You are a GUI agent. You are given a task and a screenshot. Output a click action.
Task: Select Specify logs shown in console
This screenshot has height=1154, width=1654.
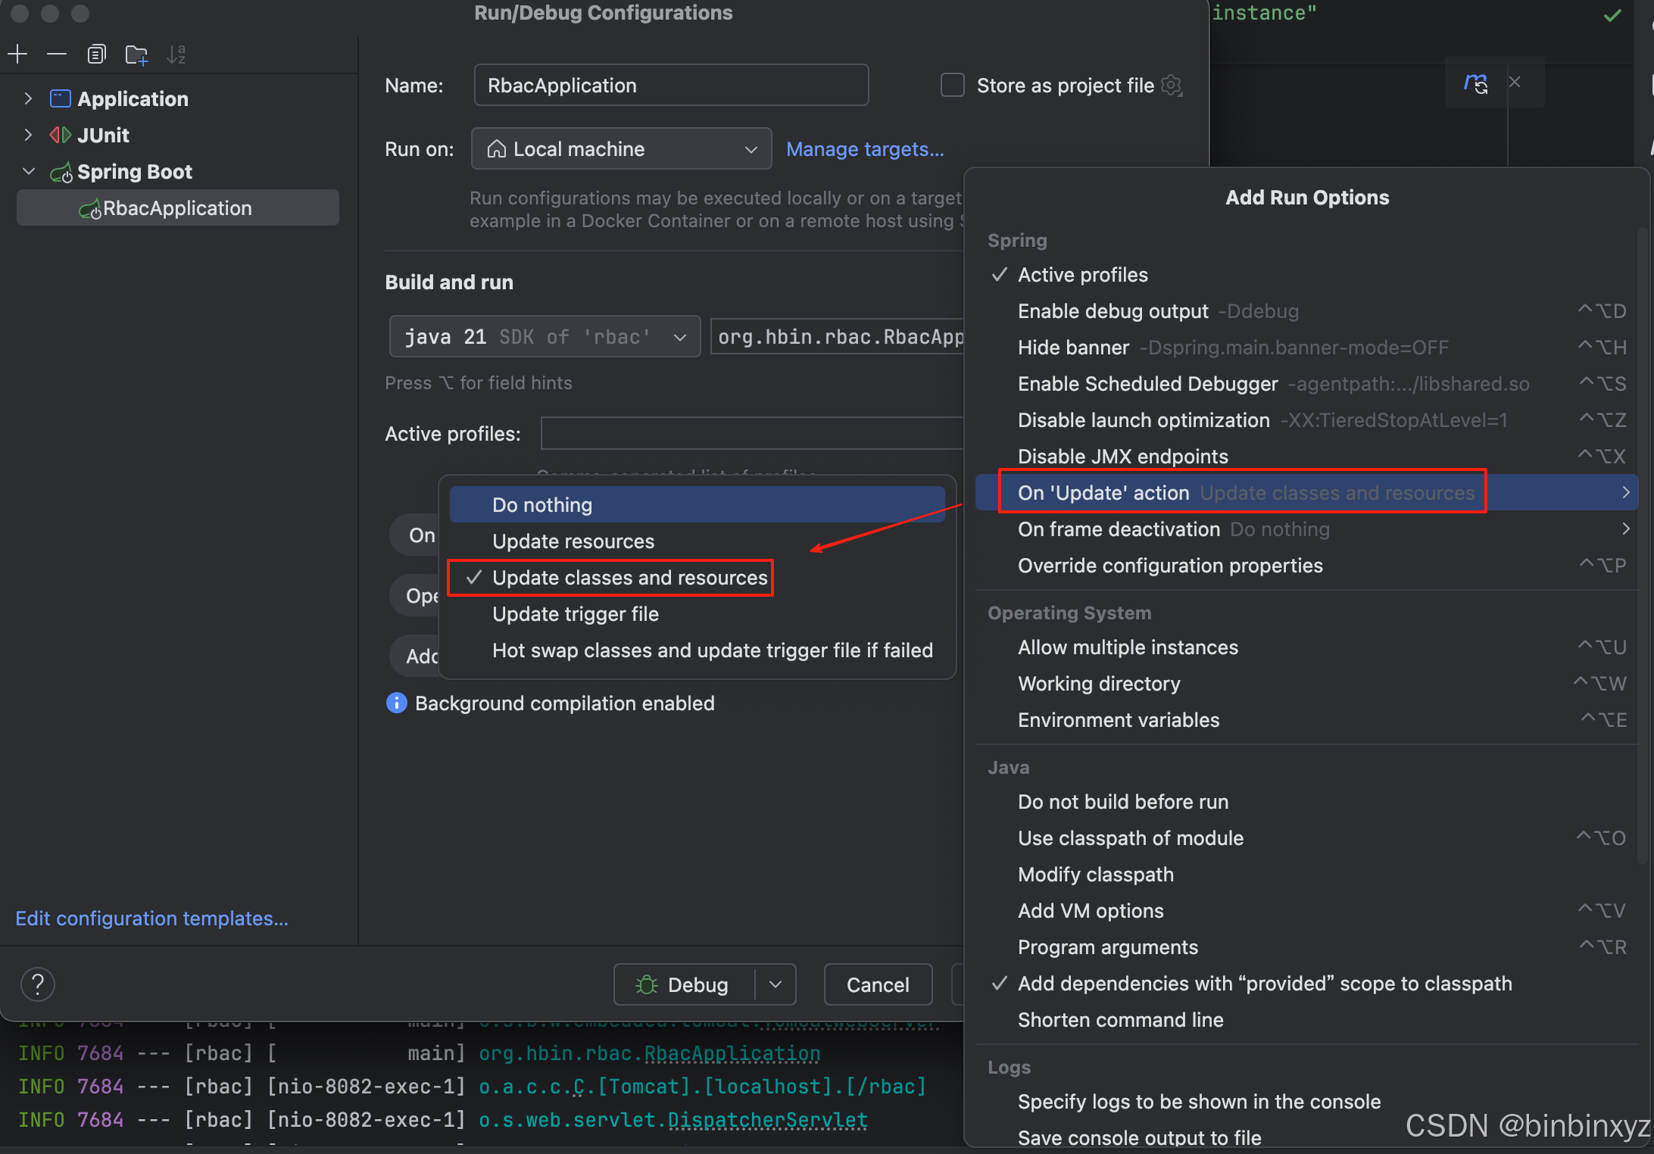point(1306,1102)
